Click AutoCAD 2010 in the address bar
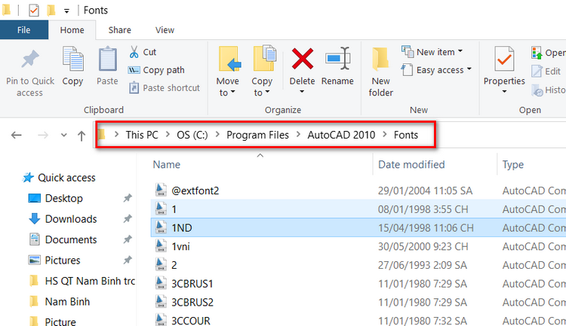This screenshot has width=566, height=326. (x=343, y=135)
